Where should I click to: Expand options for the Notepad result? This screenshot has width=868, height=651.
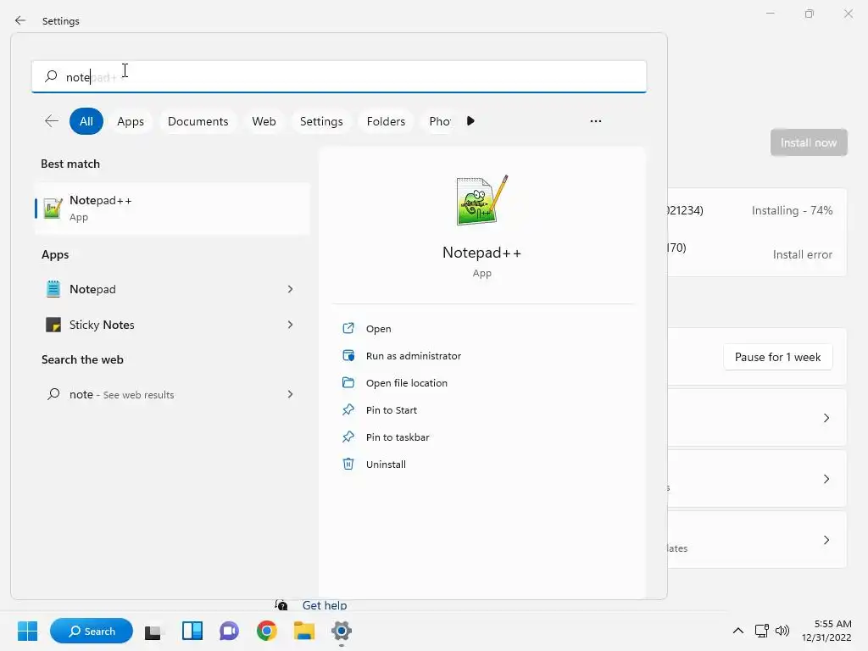pyautogui.click(x=290, y=289)
